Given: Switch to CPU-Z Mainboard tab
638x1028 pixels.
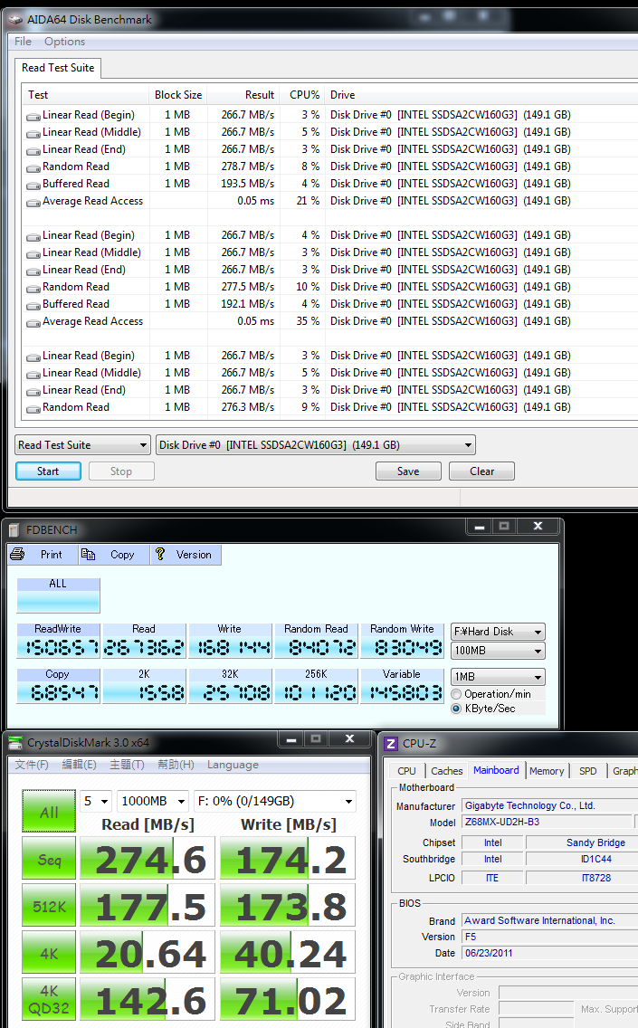Looking at the screenshot, I should pyautogui.click(x=496, y=770).
